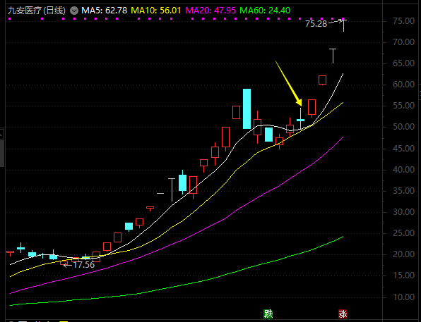Viewport: 421px width, 322px height.
Task: Click the grey scrollbar strip on the left edge
Action: click(x=2, y=153)
